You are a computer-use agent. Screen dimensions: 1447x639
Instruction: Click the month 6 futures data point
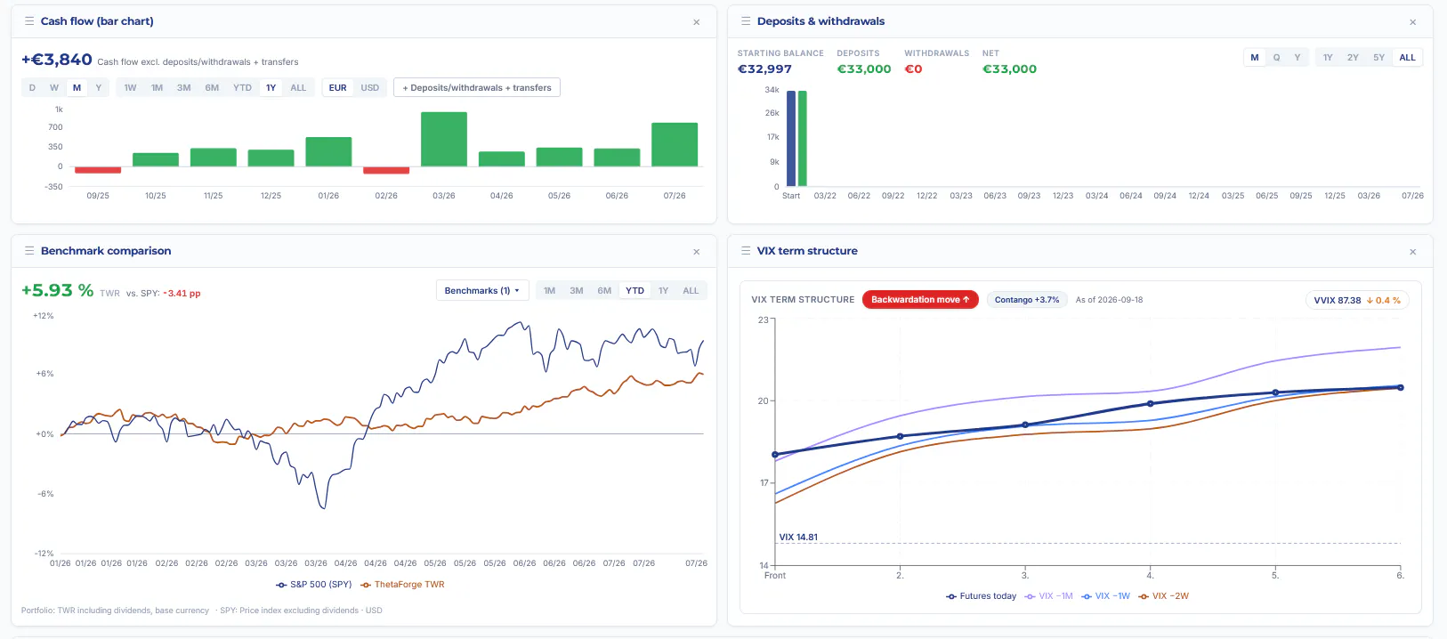pyautogui.click(x=1401, y=388)
